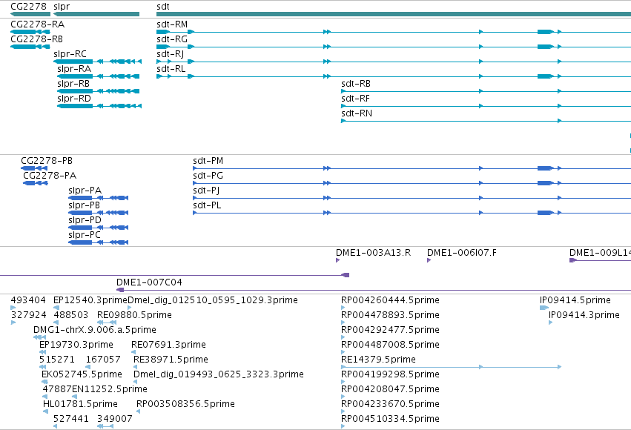Highlight the sdt-RG transcript

[394, 47]
